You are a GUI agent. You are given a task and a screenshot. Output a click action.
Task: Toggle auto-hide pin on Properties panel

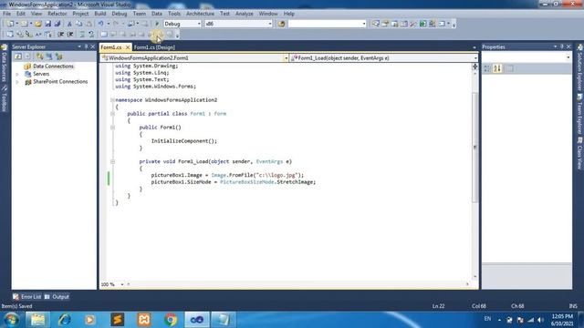tap(562, 46)
